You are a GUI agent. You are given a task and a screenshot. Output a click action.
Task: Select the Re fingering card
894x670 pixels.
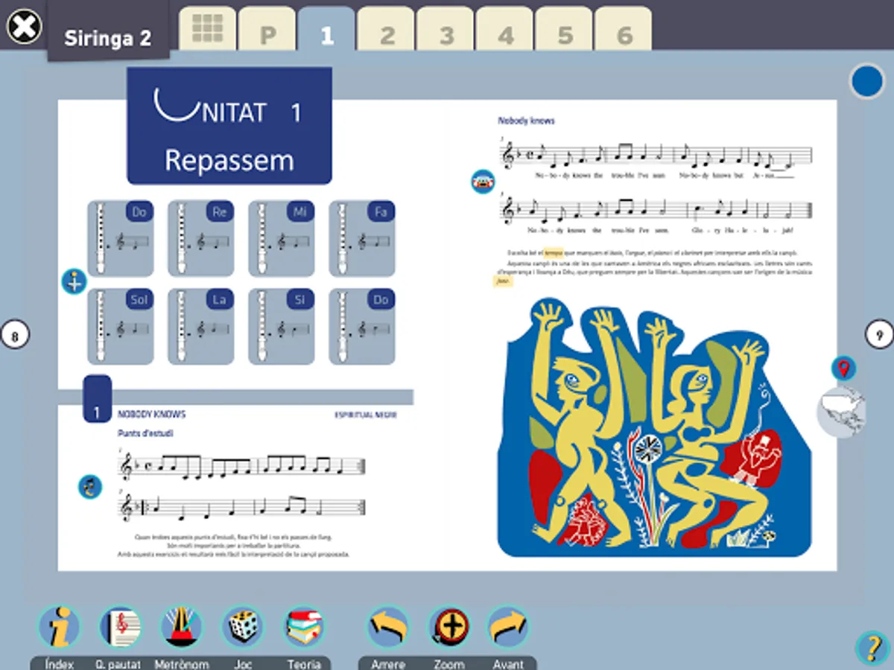[x=201, y=238]
